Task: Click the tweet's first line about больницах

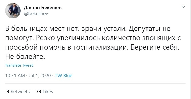Action: click(88, 29)
